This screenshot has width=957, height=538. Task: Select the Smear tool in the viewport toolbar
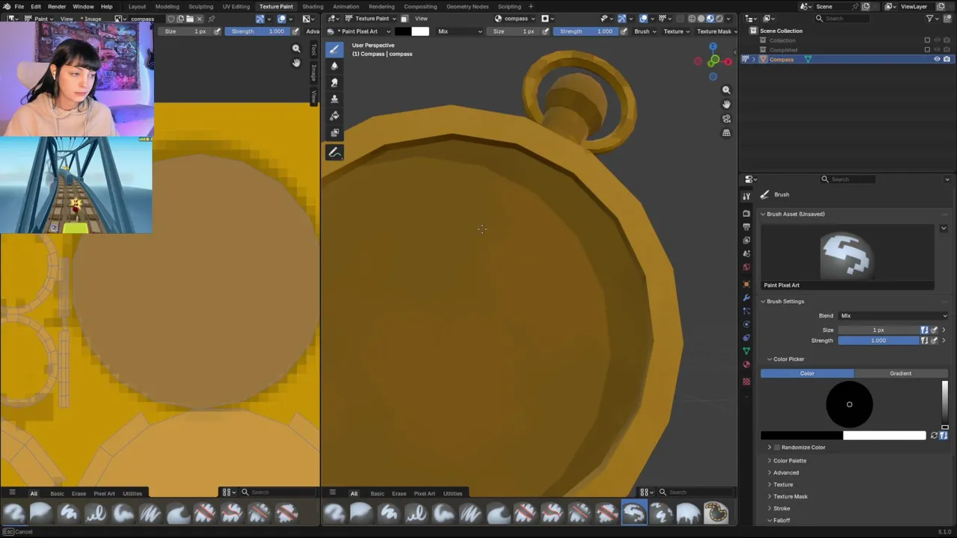point(334,82)
